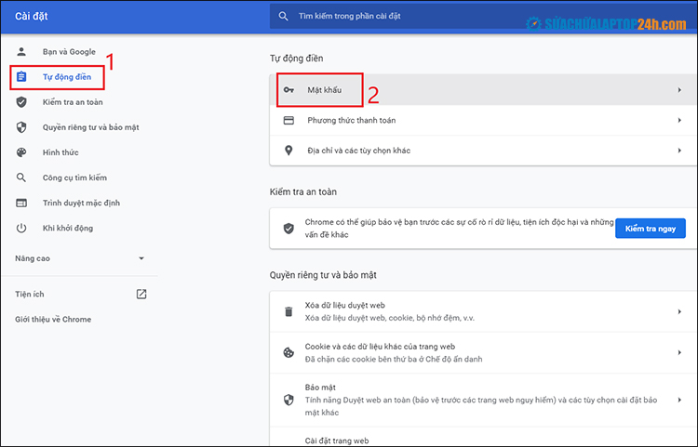Click the shield check icon beside sidebar Kiểm tra an toàn
698x447 pixels.
coord(21,102)
